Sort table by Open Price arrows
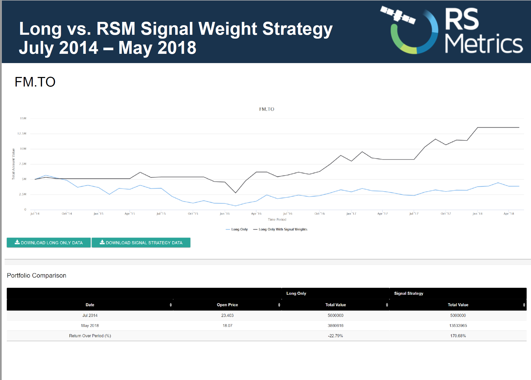Viewport: 531px width, 380px height. click(279, 305)
